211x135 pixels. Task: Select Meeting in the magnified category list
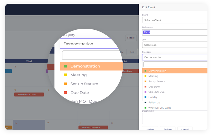pos(79,75)
